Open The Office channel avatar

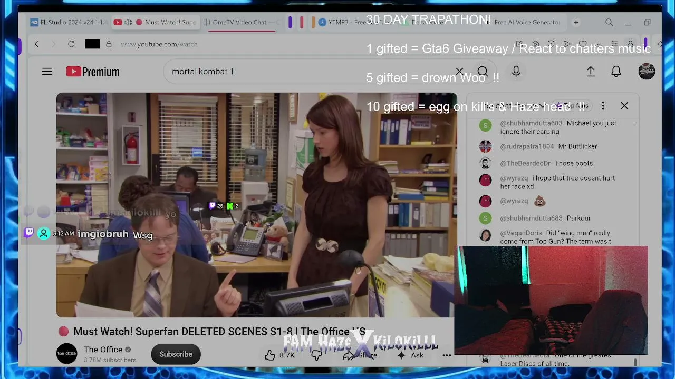pos(67,354)
